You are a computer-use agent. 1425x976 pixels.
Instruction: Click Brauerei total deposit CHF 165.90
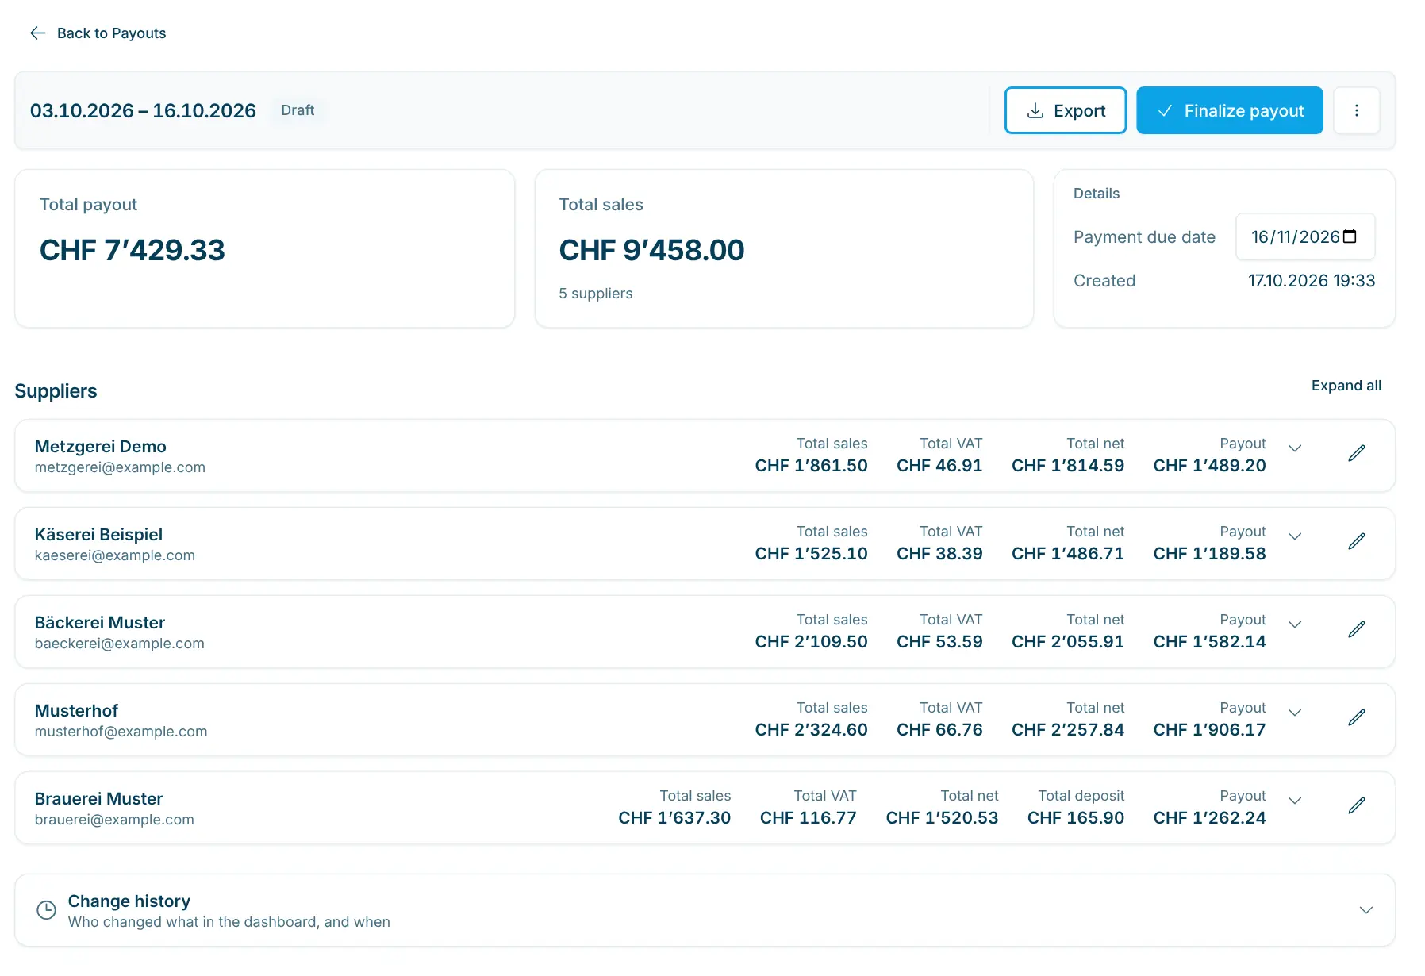tap(1075, 818)
